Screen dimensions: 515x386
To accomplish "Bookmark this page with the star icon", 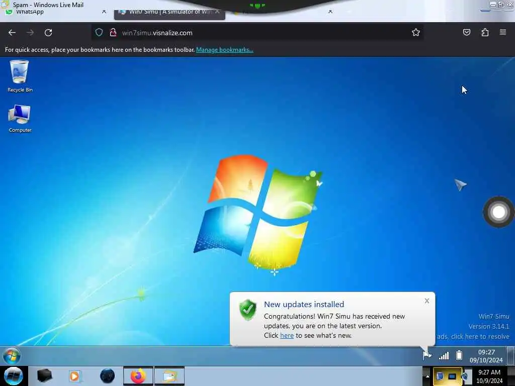I will (416, 32).
